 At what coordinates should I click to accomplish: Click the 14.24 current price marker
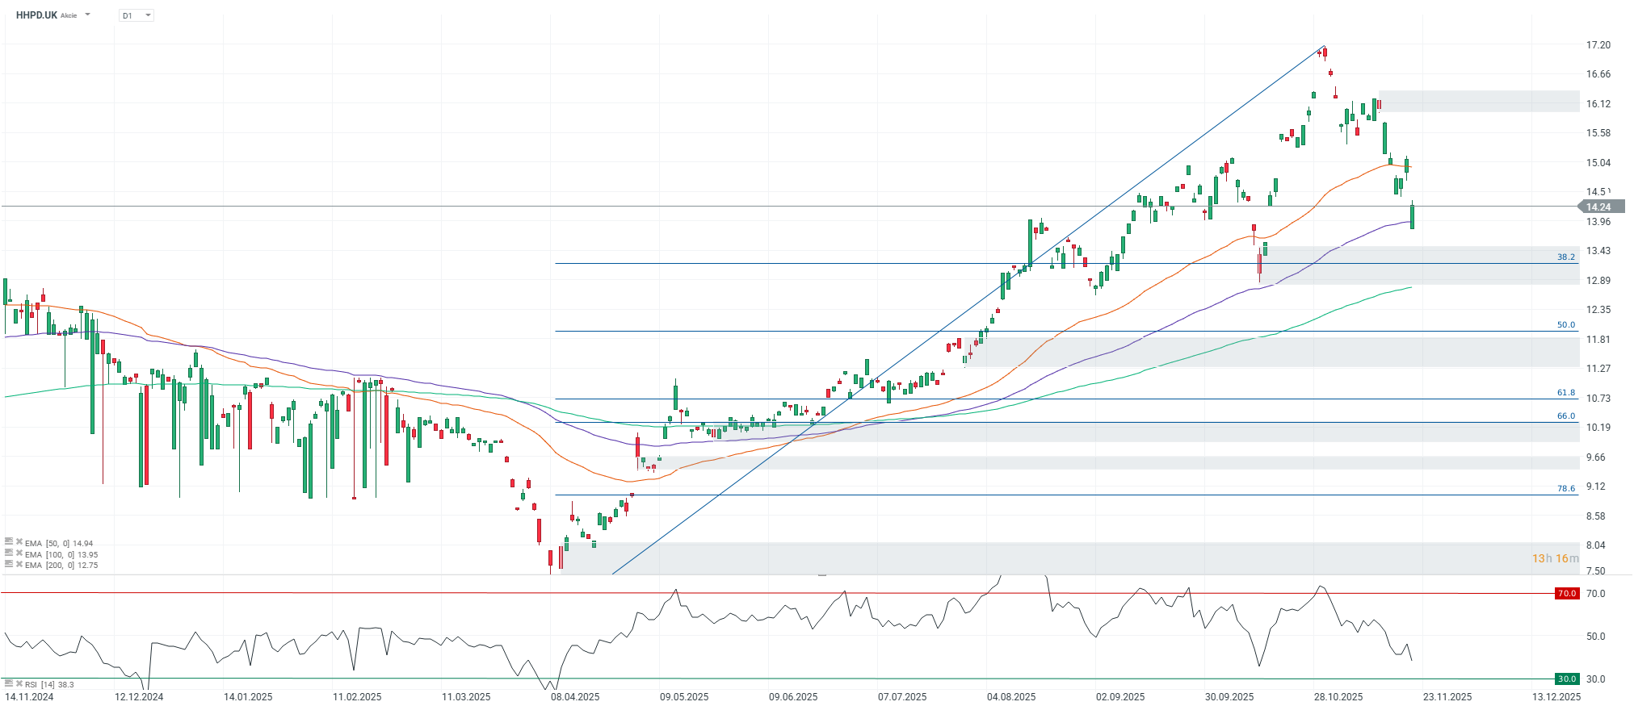coord(1598,207)
